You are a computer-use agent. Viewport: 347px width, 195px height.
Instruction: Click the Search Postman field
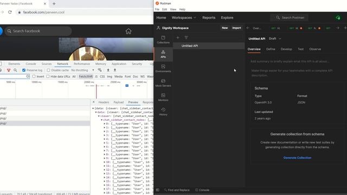tap(289, 17)
